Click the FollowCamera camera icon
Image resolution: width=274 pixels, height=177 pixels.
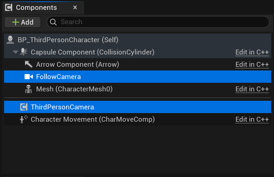coord(28,77)
